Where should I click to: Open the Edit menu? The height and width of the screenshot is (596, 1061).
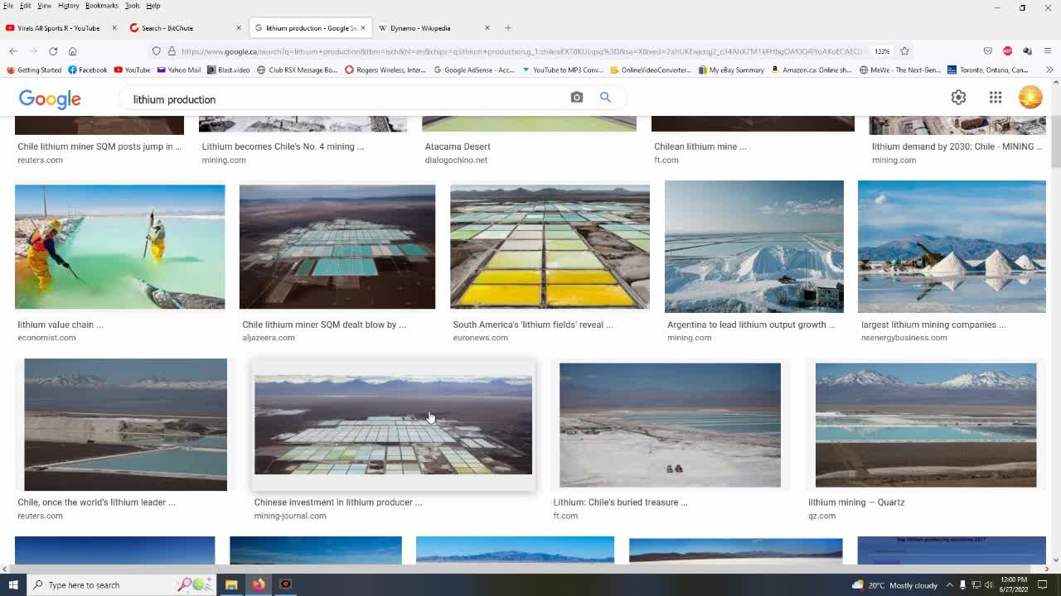[x=26, y=6]
